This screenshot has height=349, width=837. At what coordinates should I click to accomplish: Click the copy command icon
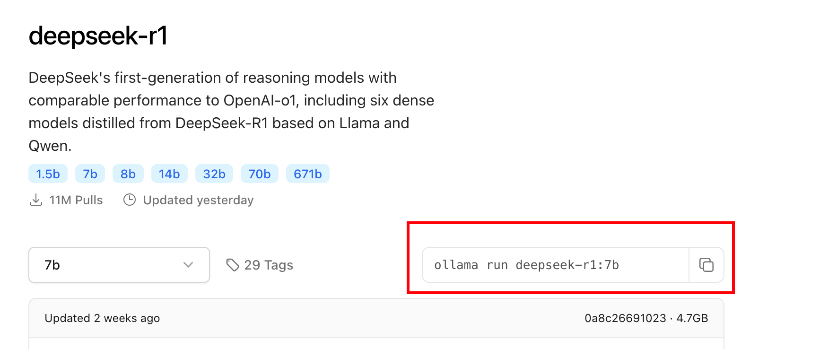pos(706,265)
